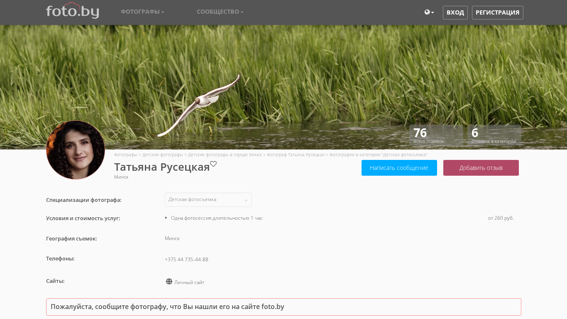
Task: Go to Фотографы breadcrumb link
Action: click(125, 155)
